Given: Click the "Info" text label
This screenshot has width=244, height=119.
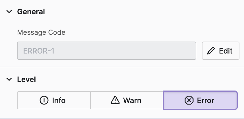Looking at the screenshot, I should (59, 100).
